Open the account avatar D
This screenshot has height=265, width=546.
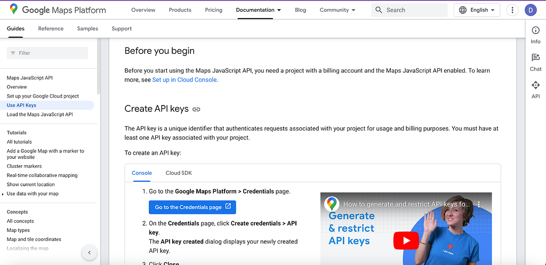pyautogui.click(x=531, y=10)
